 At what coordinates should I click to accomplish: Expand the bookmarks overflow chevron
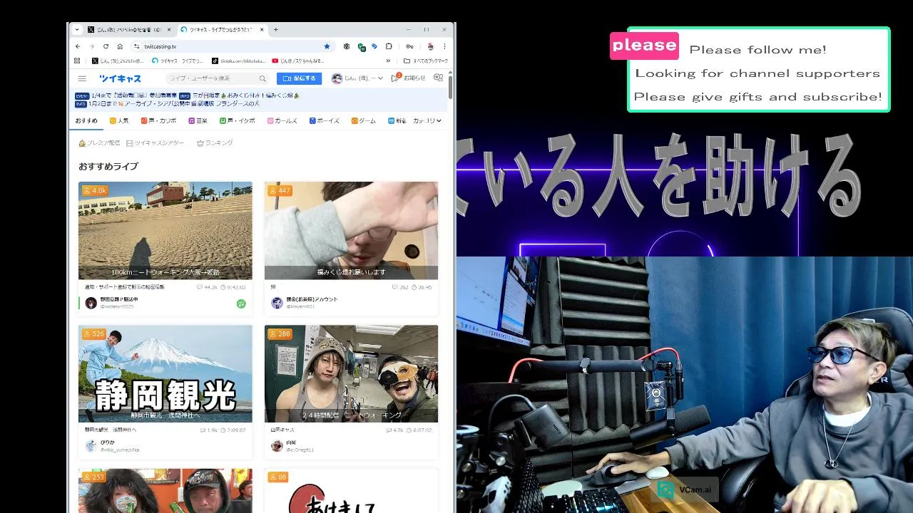tap(389, 61)
